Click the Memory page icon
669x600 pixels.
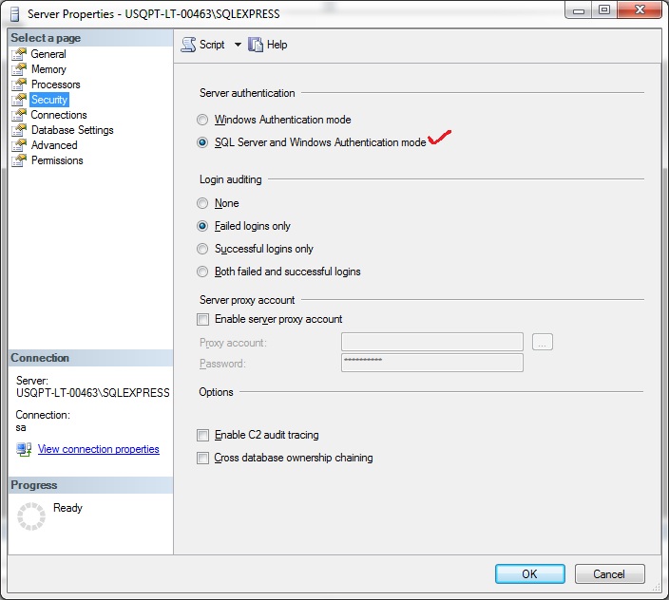[19, 69]
